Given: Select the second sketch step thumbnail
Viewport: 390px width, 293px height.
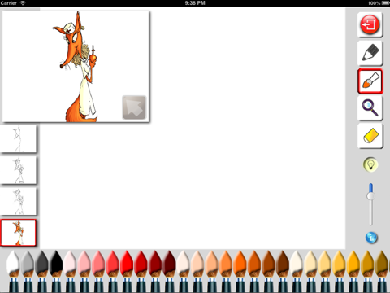Looking at the screenshot, I should pos(19,170).
